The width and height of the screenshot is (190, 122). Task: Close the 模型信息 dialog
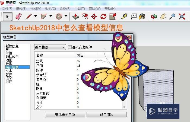coord(129,37)
